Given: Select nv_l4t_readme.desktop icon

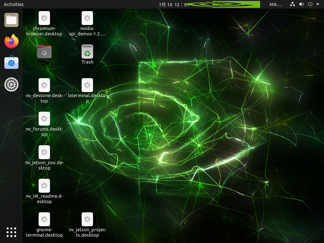Looking at the screenshot, I should click(44, 186).
